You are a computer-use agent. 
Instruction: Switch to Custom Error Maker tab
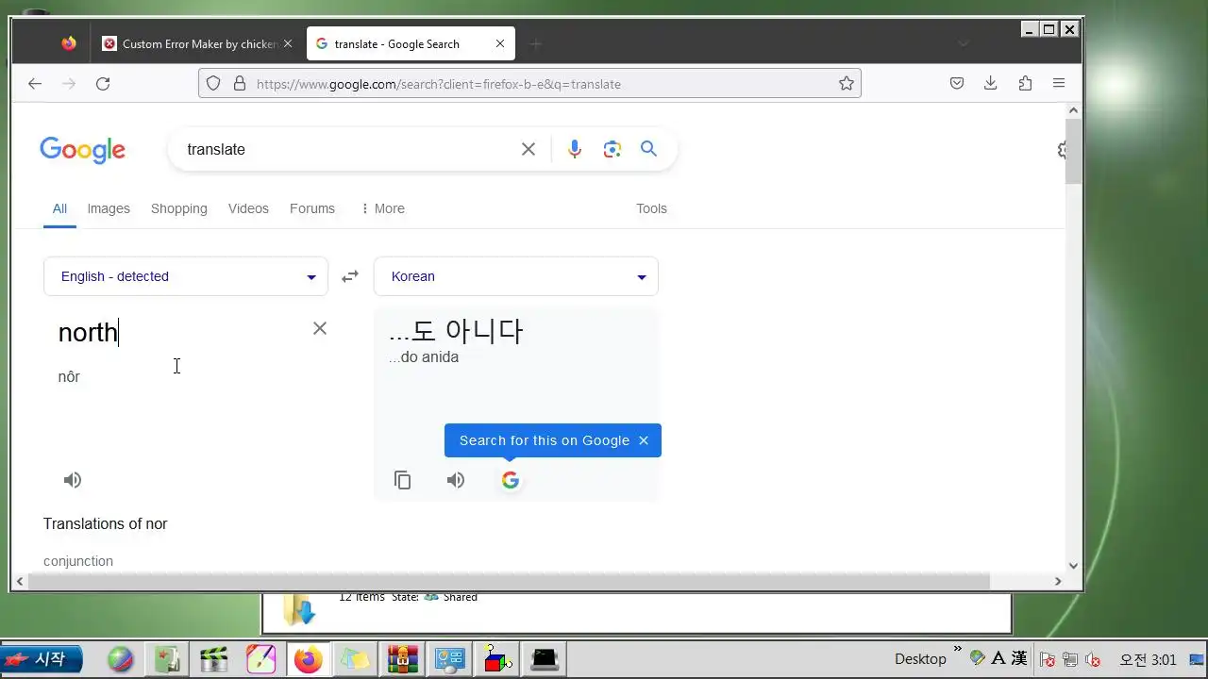coord(198,43)
